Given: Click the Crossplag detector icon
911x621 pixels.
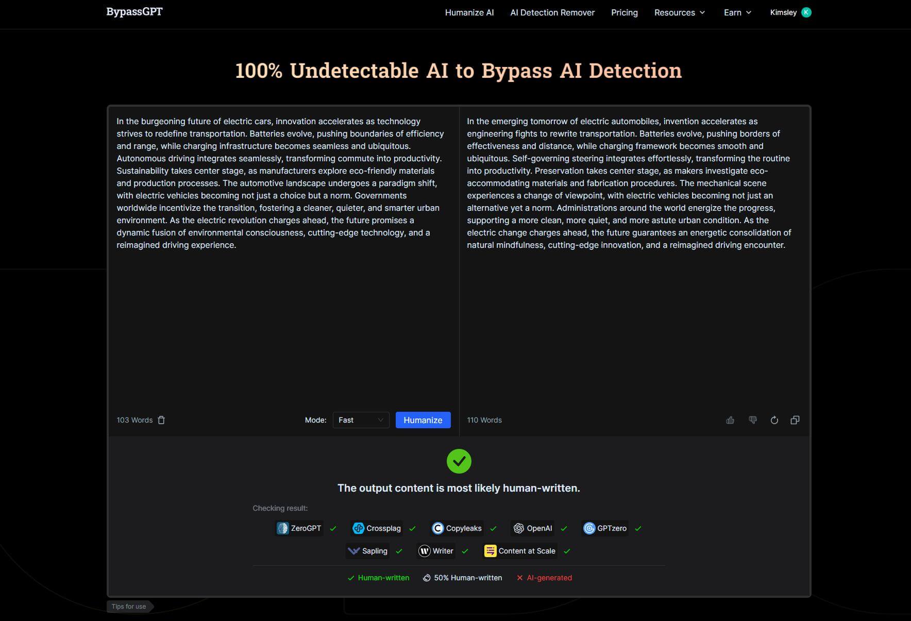Looking at the screenshot, I should (x=358, y=528).
